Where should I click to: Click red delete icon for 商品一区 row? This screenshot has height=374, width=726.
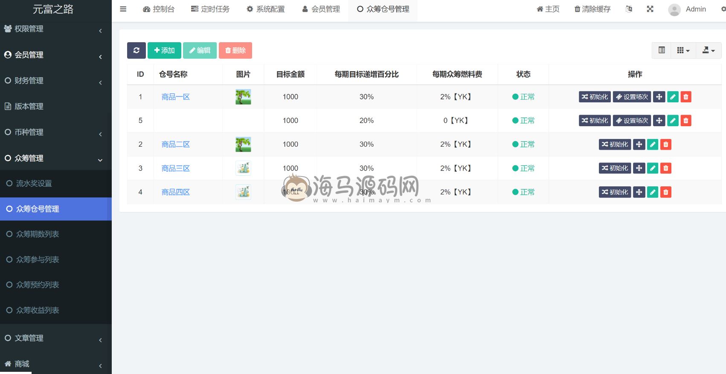pos(685,97)
